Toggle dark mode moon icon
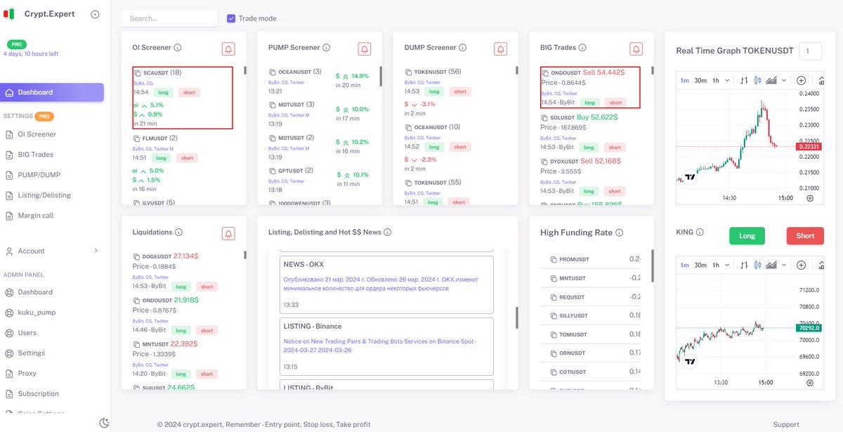 tap(104, 423)
